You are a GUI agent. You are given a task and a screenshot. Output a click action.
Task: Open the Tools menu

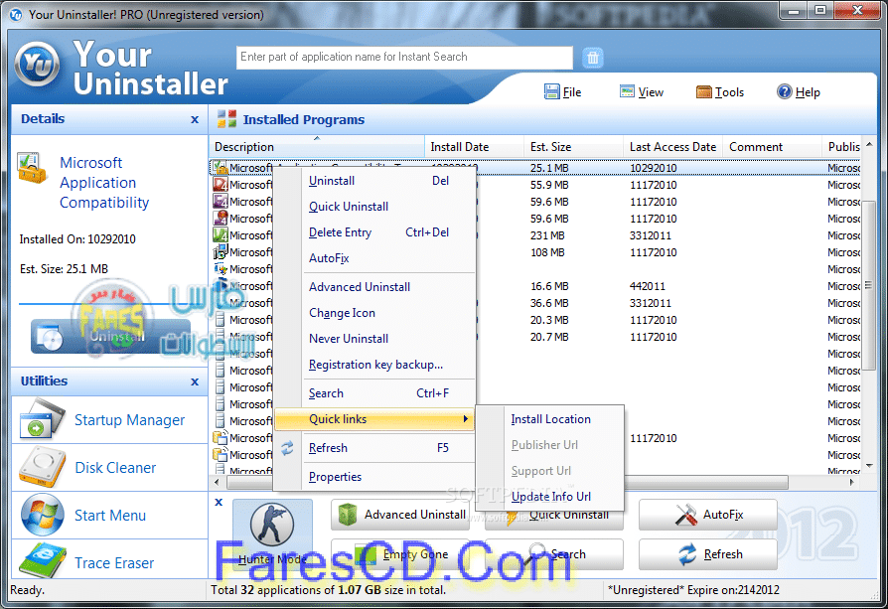click(720, 91)
